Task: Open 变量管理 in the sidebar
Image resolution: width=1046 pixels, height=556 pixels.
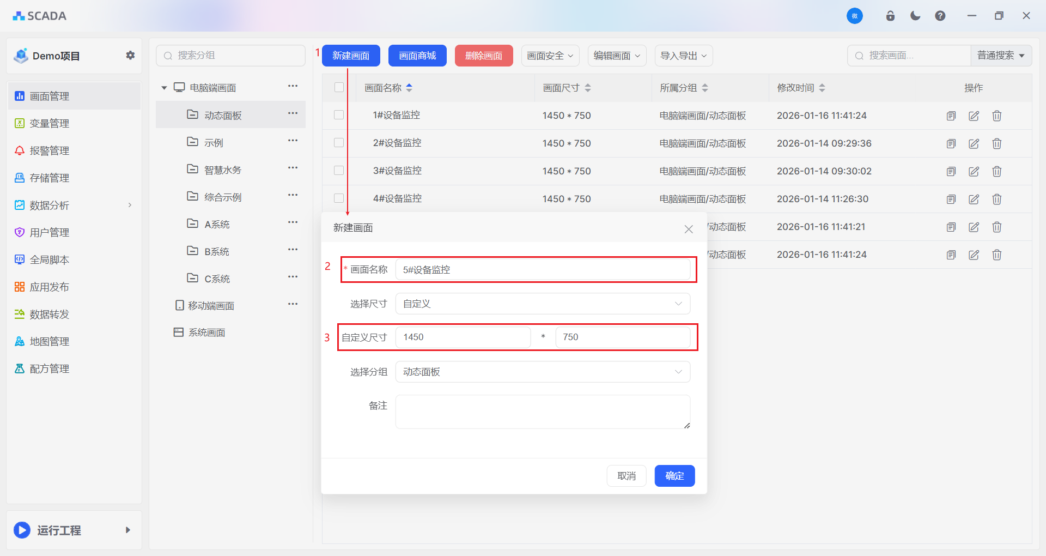Action: [49, 123]
